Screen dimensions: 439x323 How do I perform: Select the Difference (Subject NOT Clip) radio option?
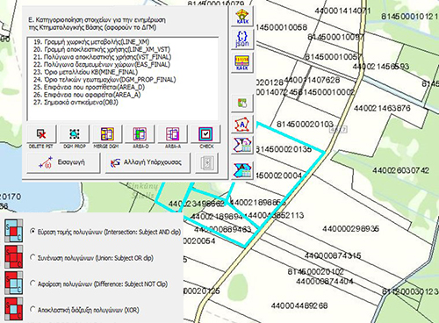tap(33, 284)
